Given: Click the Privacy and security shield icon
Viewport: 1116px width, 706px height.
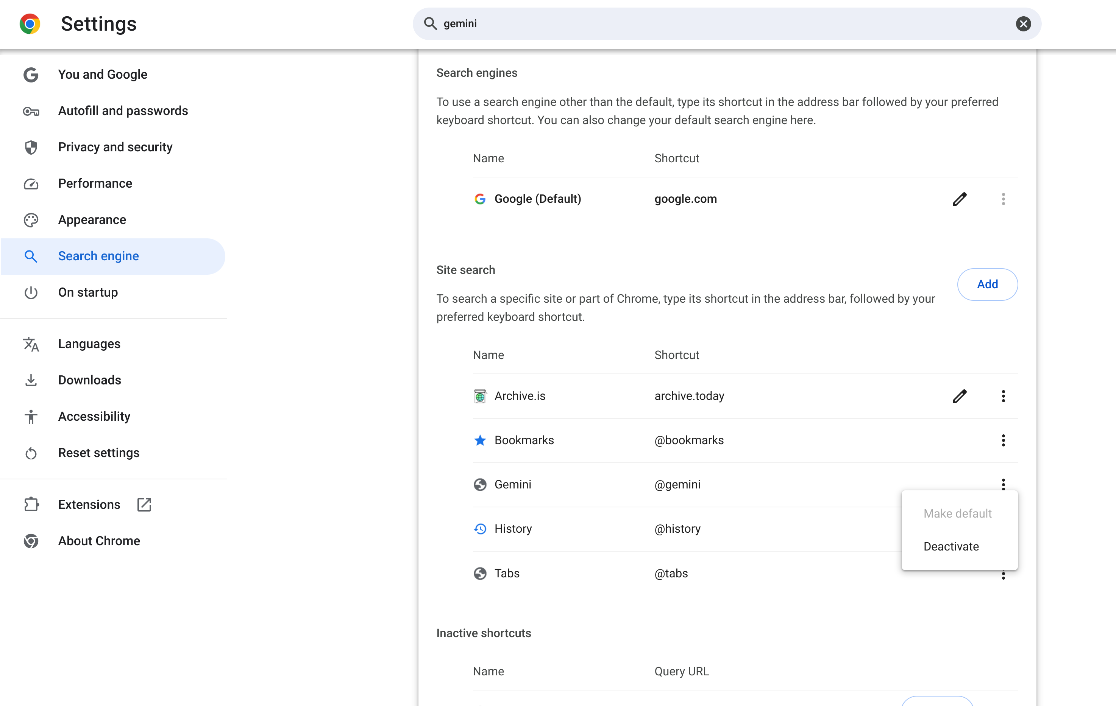Looking at the screenshot, I should pyautogui.click(x=31, y=147).
